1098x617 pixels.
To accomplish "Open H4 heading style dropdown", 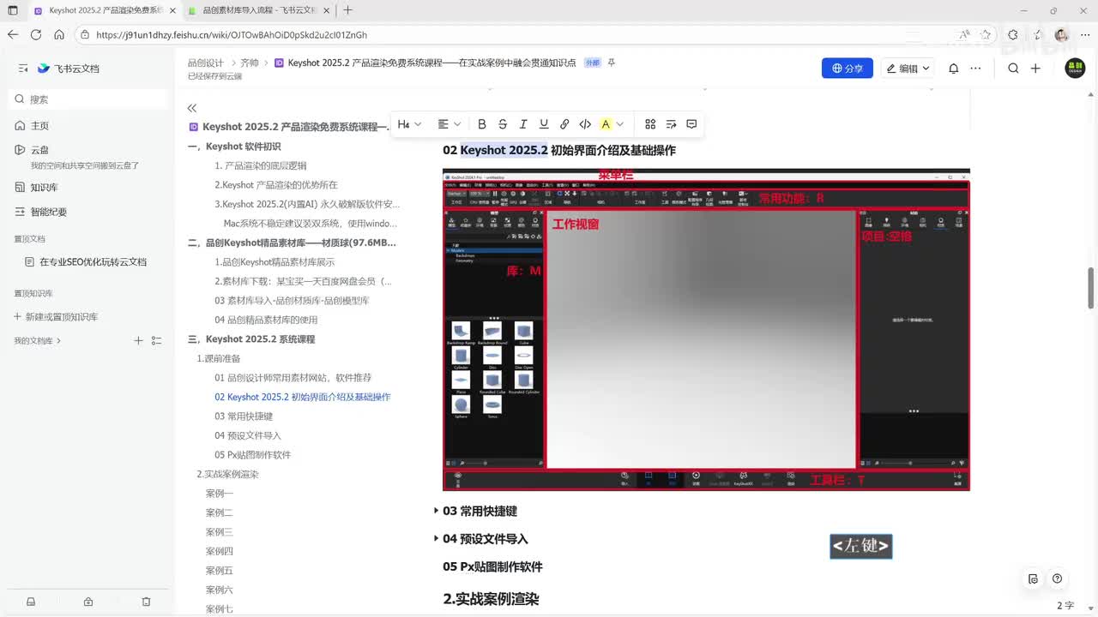I will [x=409, y=124].
